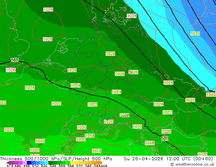This screenshot has width=216, height=167.
Task: Click the lower 1028 label on the closed isobar
Action: (x=48, y=39)
